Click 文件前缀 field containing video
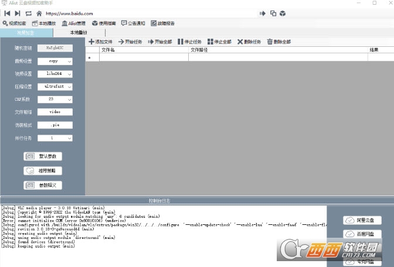Image resolution: width=394 pixels, height=267 pixels. point(55,112)
